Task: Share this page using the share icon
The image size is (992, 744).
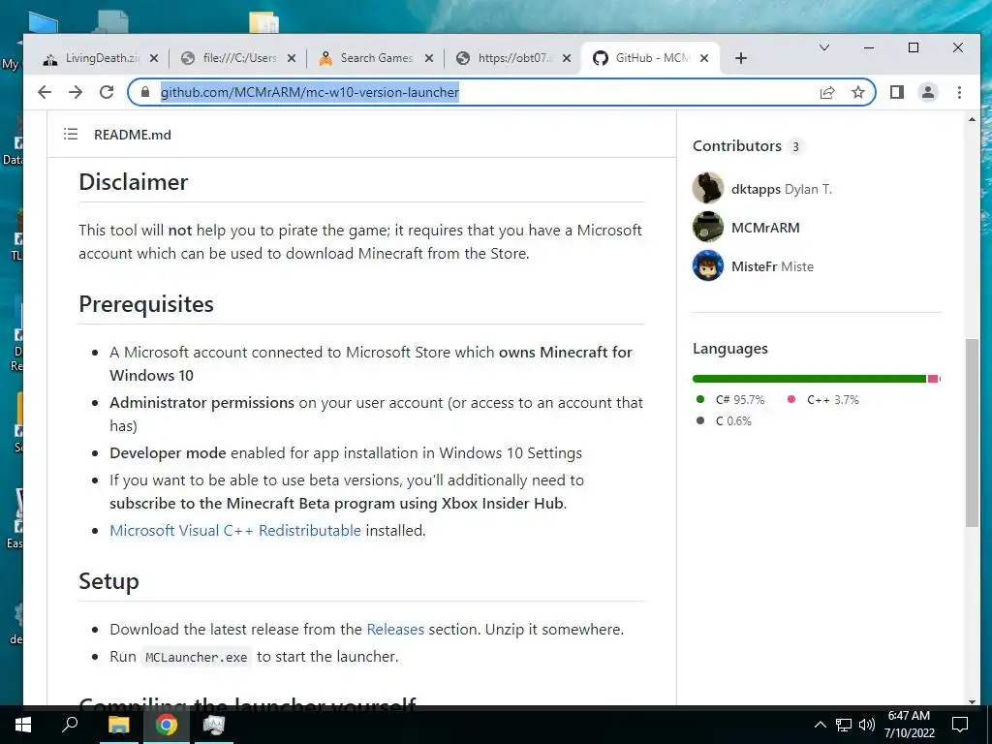Action: [x=827, y=92]
